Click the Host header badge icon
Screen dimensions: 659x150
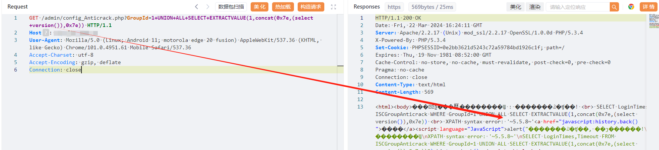point(46,33)
